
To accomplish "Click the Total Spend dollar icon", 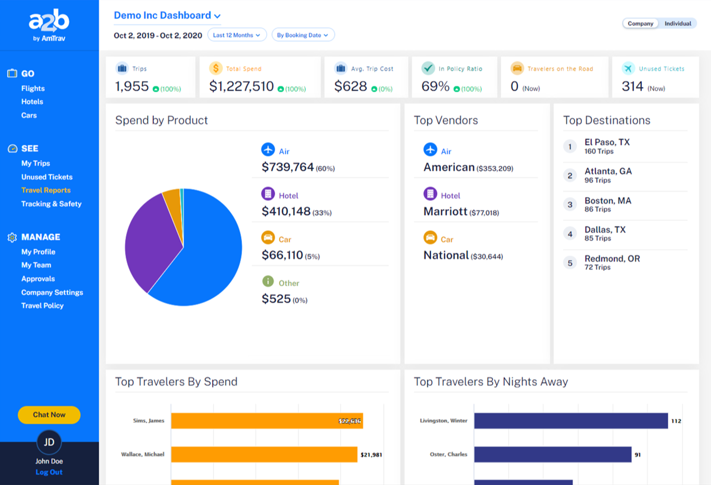I will tap(216, 68).
